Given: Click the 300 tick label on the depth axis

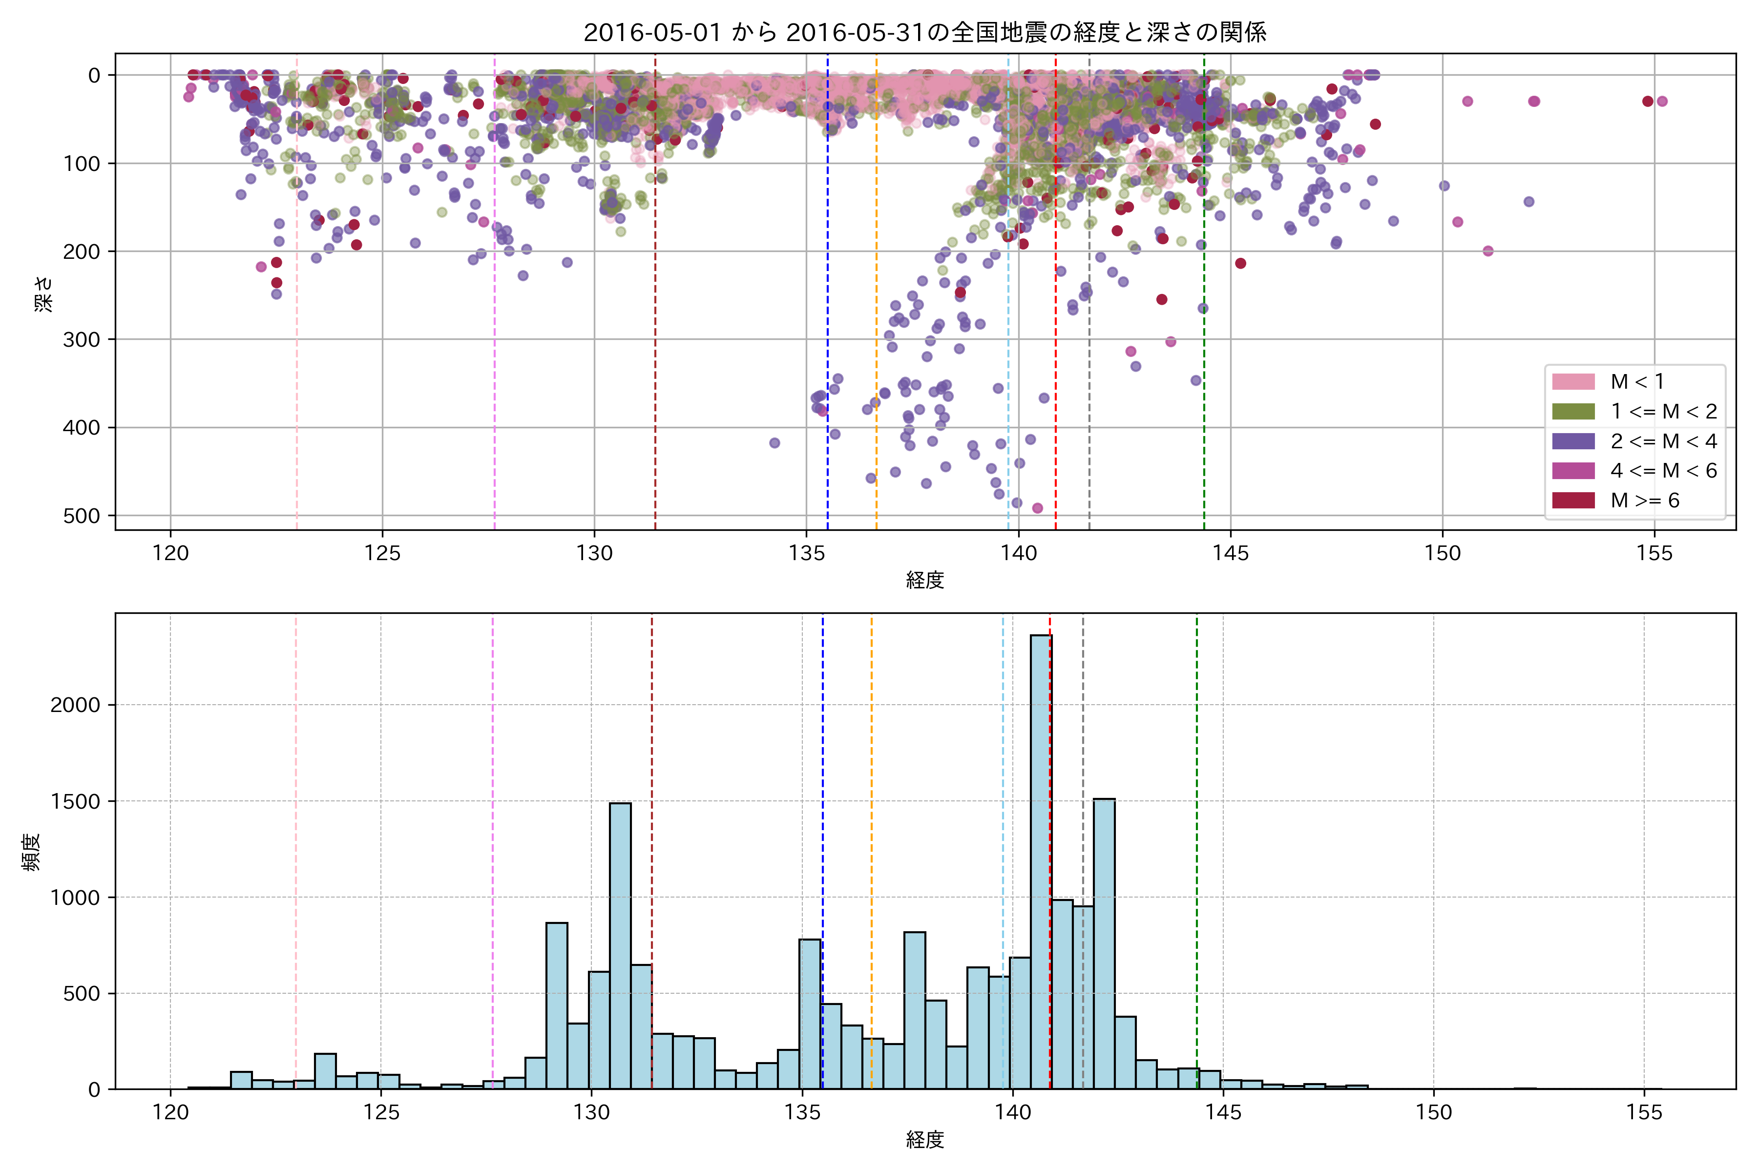Looking at the screenshot, I should click(x=82, y=339).
